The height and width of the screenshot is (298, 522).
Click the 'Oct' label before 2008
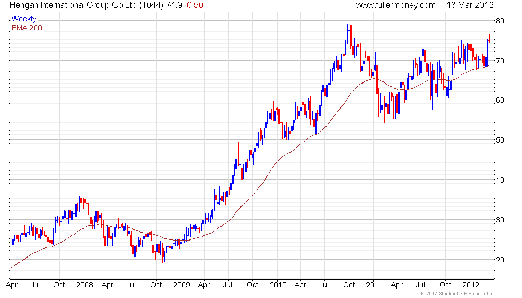coord(59,285)
